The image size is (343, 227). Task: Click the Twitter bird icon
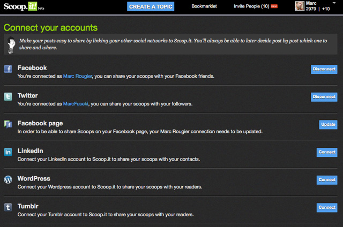coord(8,96)
